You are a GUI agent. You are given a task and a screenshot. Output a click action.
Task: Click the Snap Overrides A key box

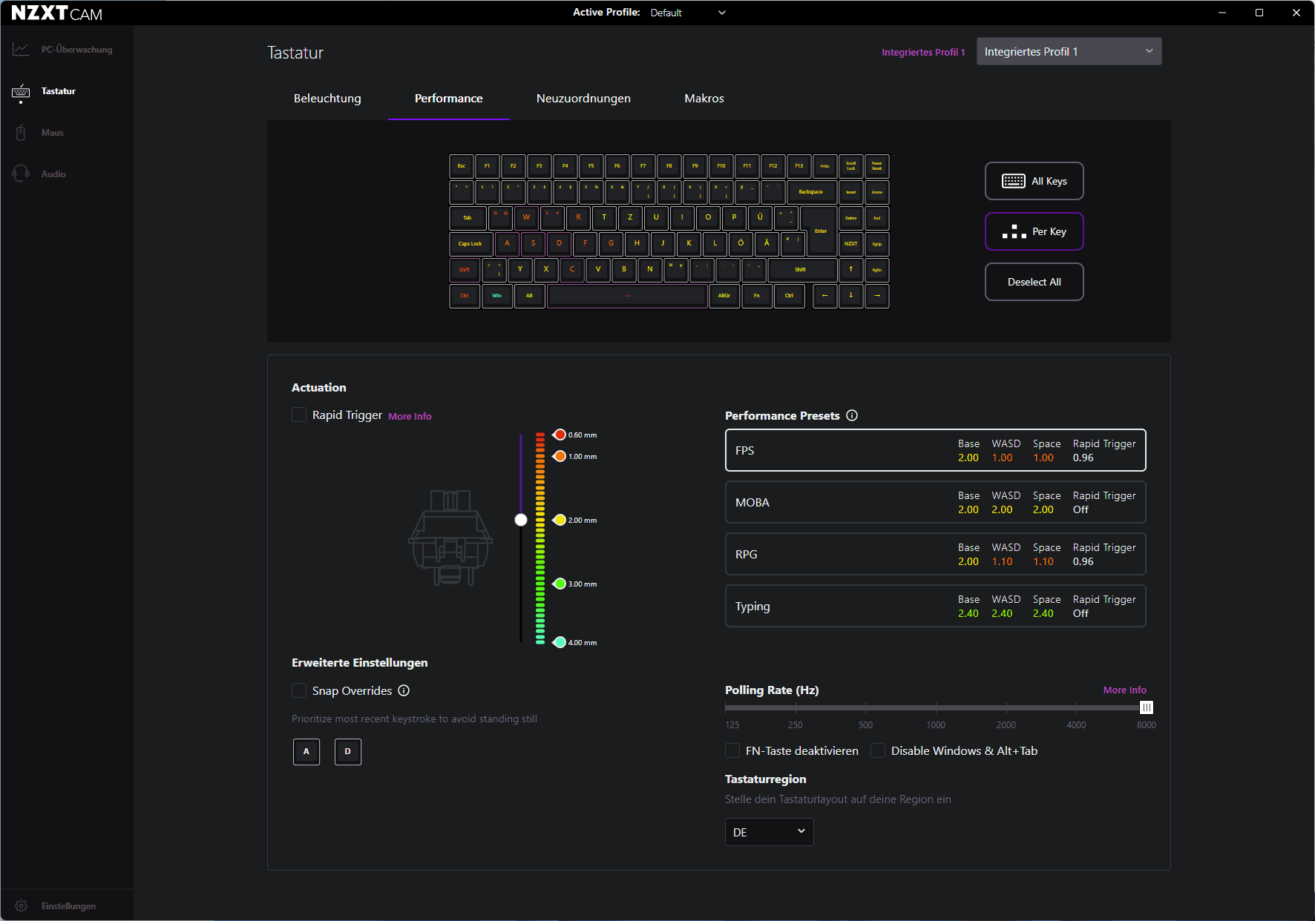click(x=306, y=752)
